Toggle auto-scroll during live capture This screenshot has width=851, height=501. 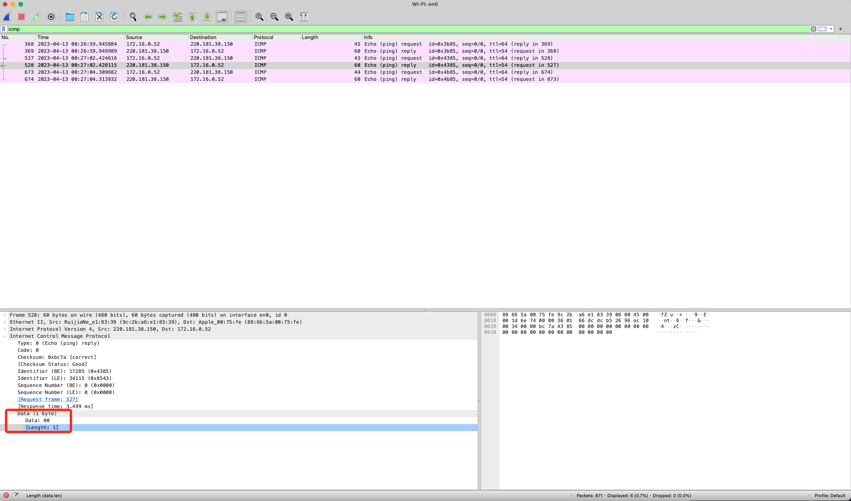(222, 17)
